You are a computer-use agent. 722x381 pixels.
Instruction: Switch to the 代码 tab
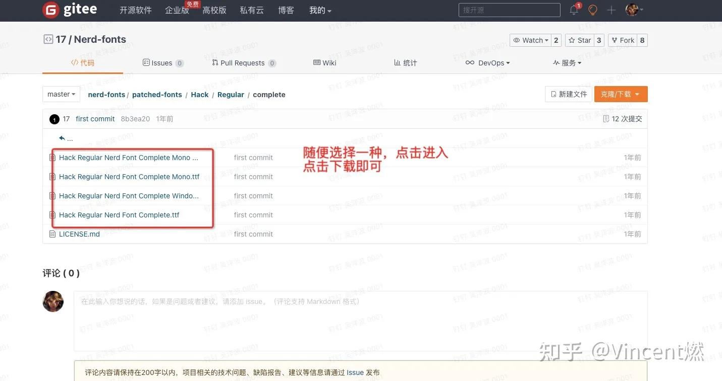point(83,63)
